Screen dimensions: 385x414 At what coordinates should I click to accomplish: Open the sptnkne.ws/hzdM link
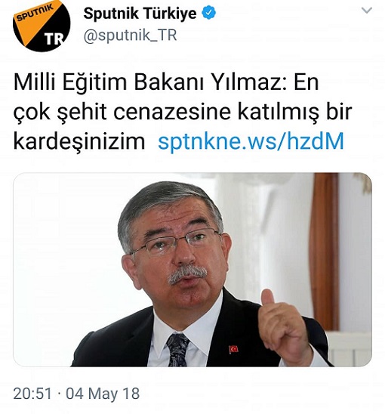click(x=251, y=141)
